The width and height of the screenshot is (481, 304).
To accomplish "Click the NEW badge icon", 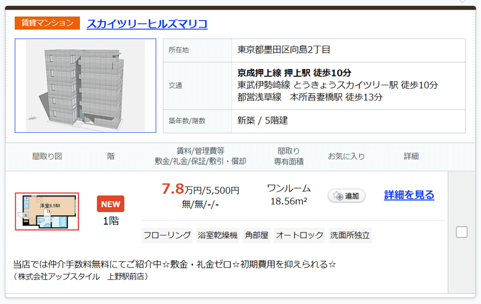I will pyautogui.click(x=111, y=204).
